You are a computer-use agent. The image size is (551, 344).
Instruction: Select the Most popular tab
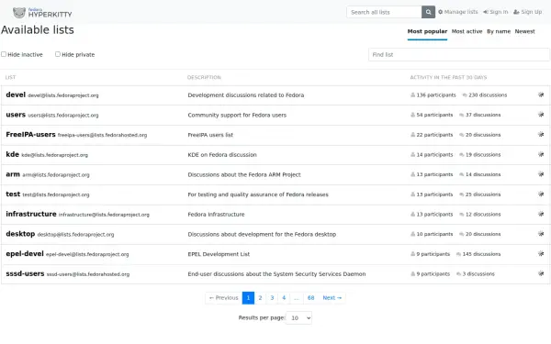[x=427, y=31]
